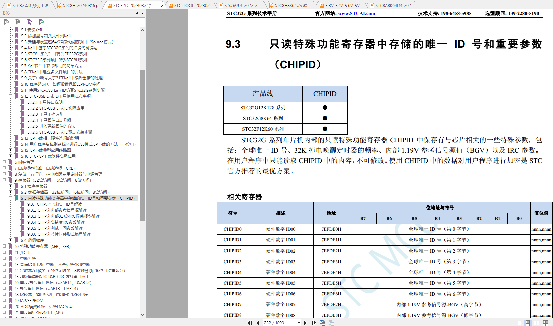Click the bookmarks panel scrollbar thumb
This screenshot has width=553, height=326.
143,145
